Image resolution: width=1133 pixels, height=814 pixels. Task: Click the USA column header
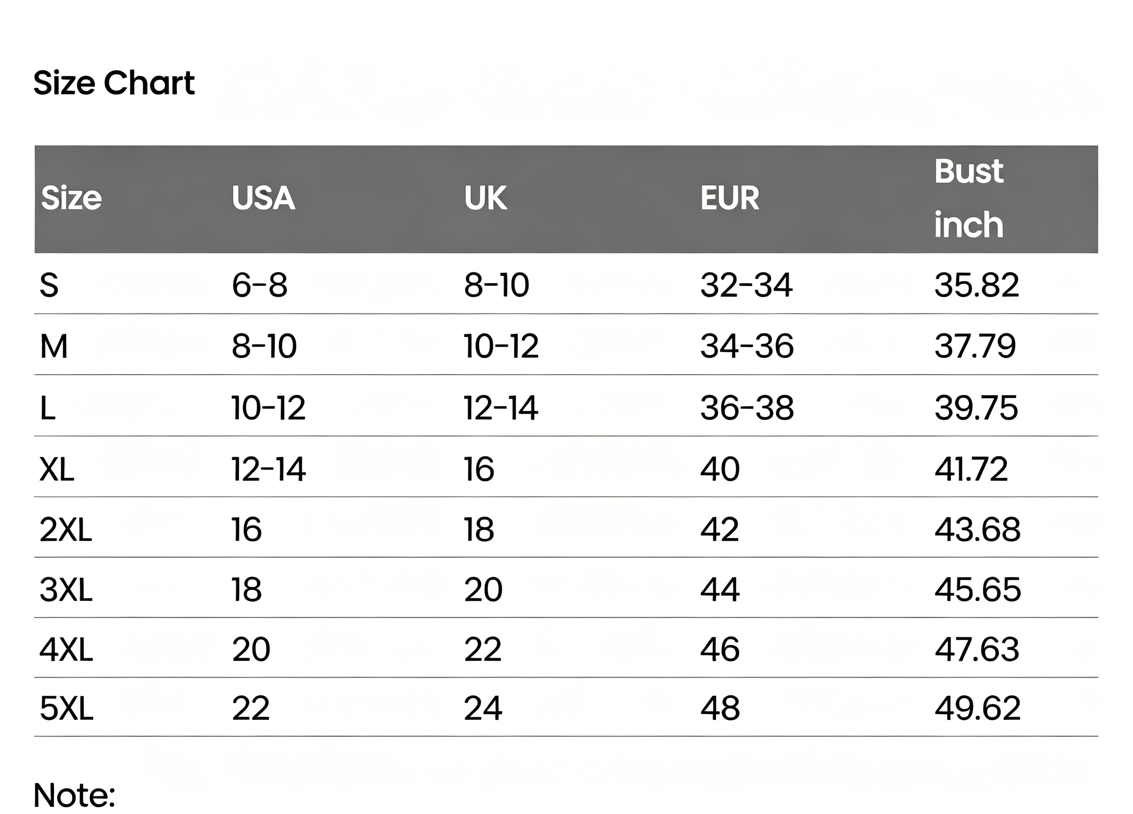coord(263,198)
